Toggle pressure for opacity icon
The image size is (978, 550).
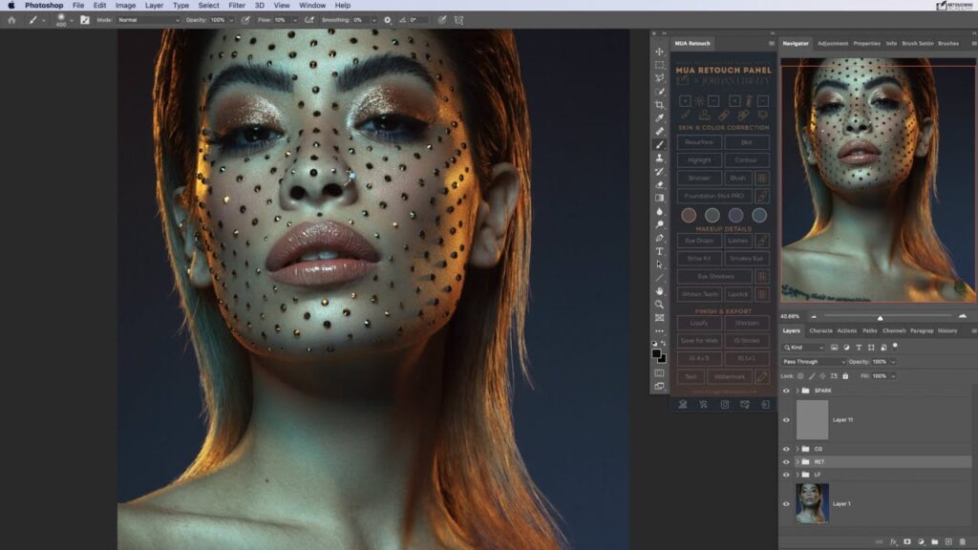coord(245,20)
